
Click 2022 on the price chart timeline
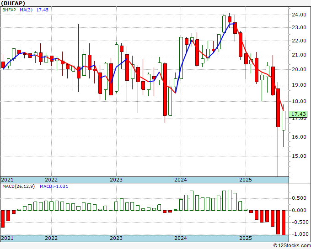51,180
